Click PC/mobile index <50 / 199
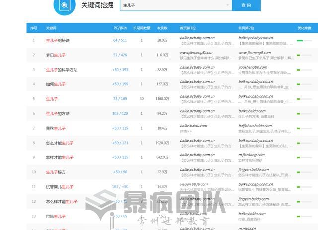 [120, 84]
